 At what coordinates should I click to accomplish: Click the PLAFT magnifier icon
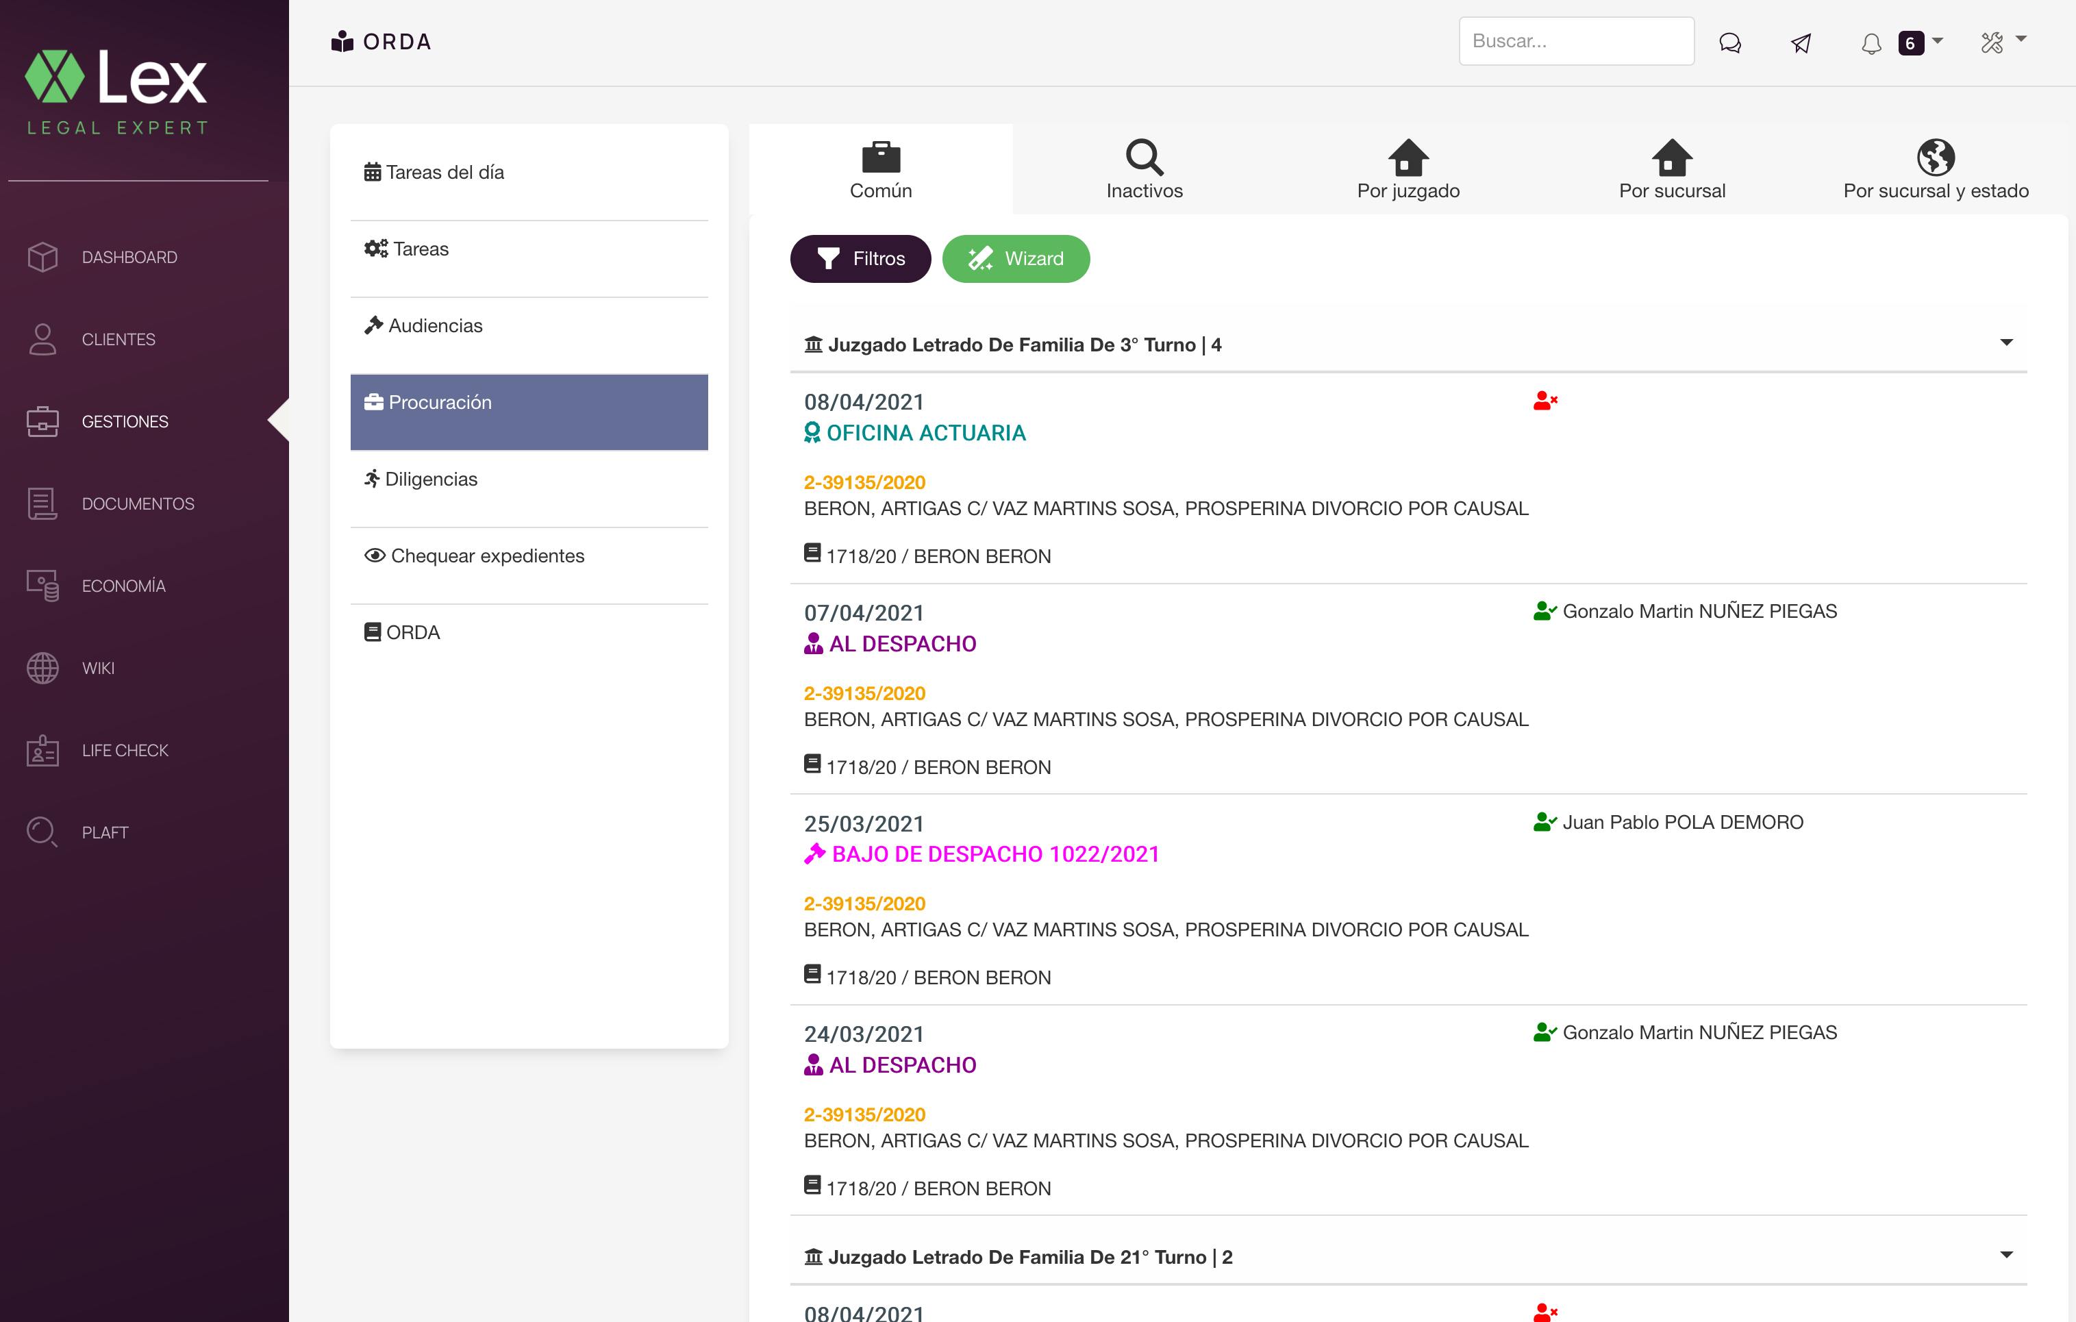[x=42, y=832]
